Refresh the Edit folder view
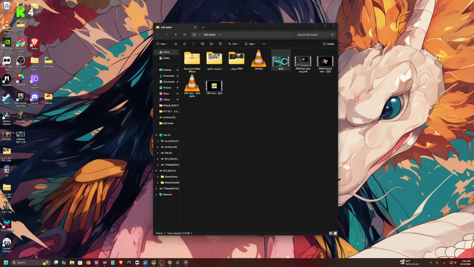Image resolution: width=474 pixels, height=267 pixels. pyautogui.click(x=185, y=34)
